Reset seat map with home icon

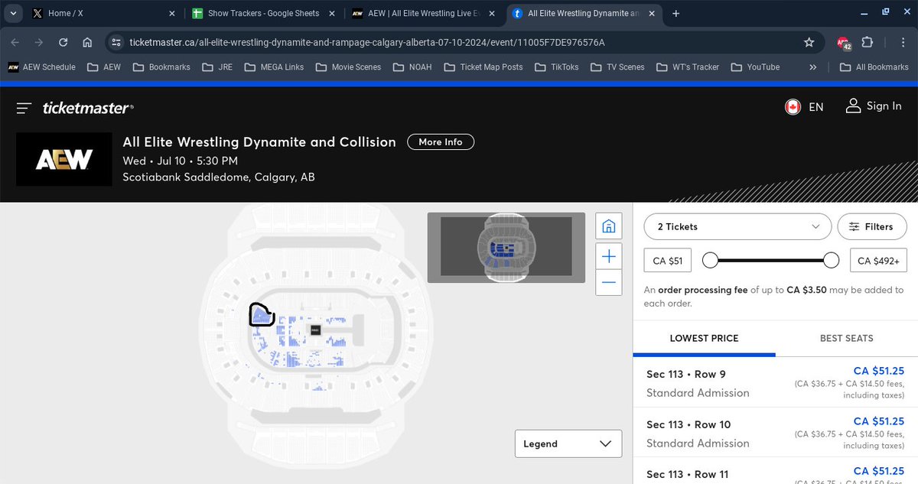[x=609, y=226]
